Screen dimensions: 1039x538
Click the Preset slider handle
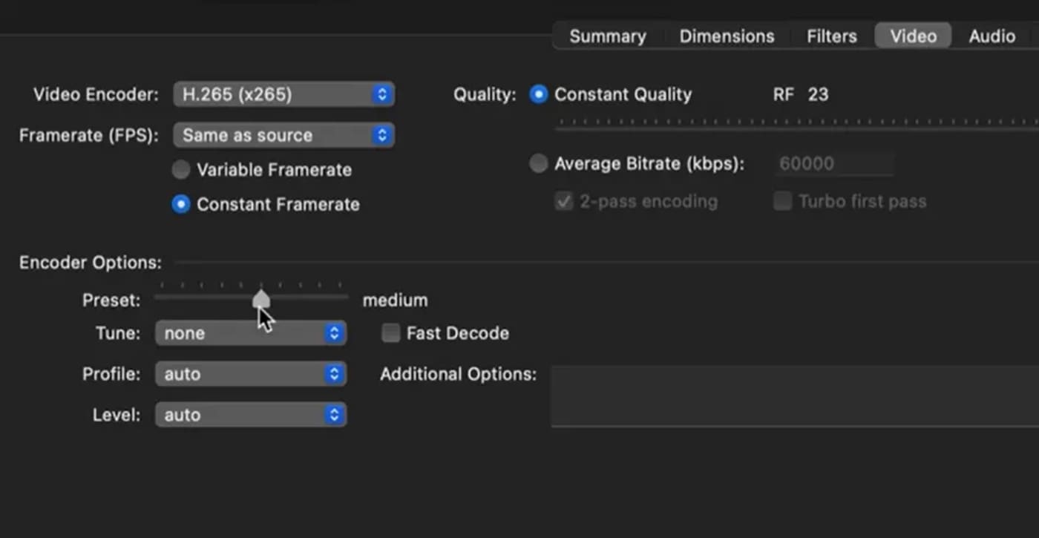261,298
